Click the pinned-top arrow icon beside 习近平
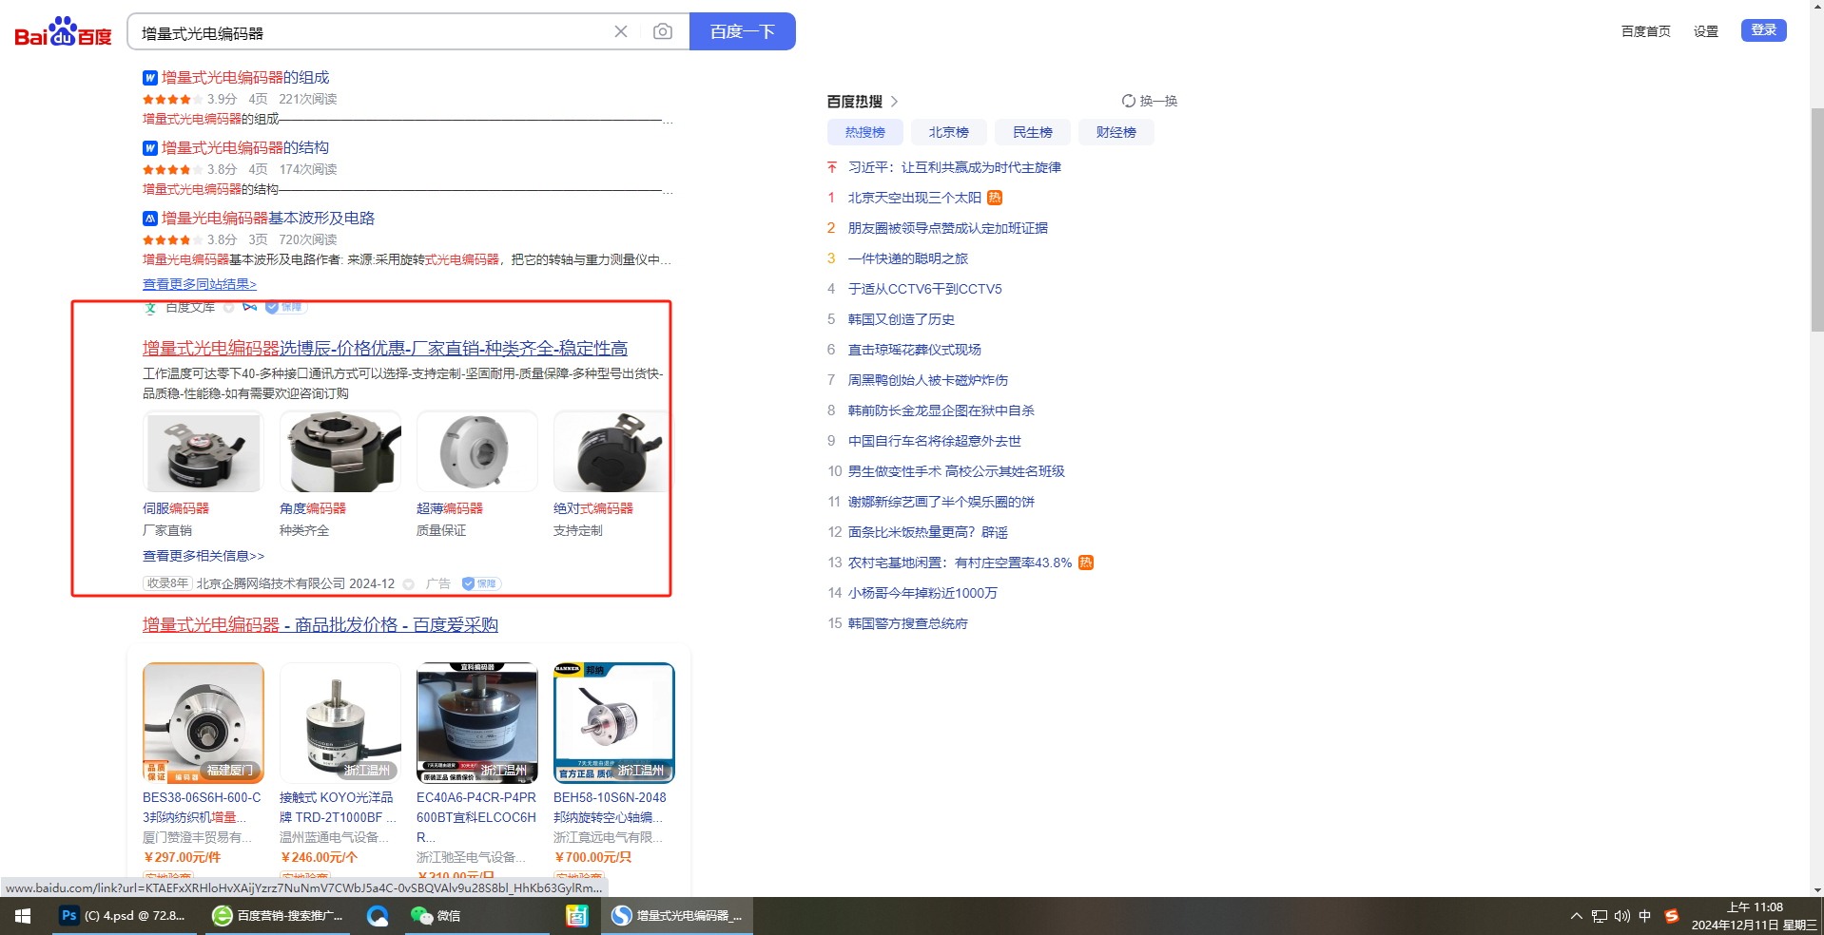The width and height of the screenshot is (1824, 935). [832, 167]
